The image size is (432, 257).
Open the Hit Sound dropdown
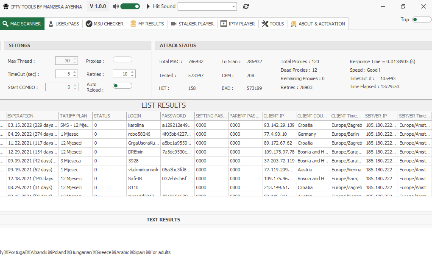coord(233,6)
